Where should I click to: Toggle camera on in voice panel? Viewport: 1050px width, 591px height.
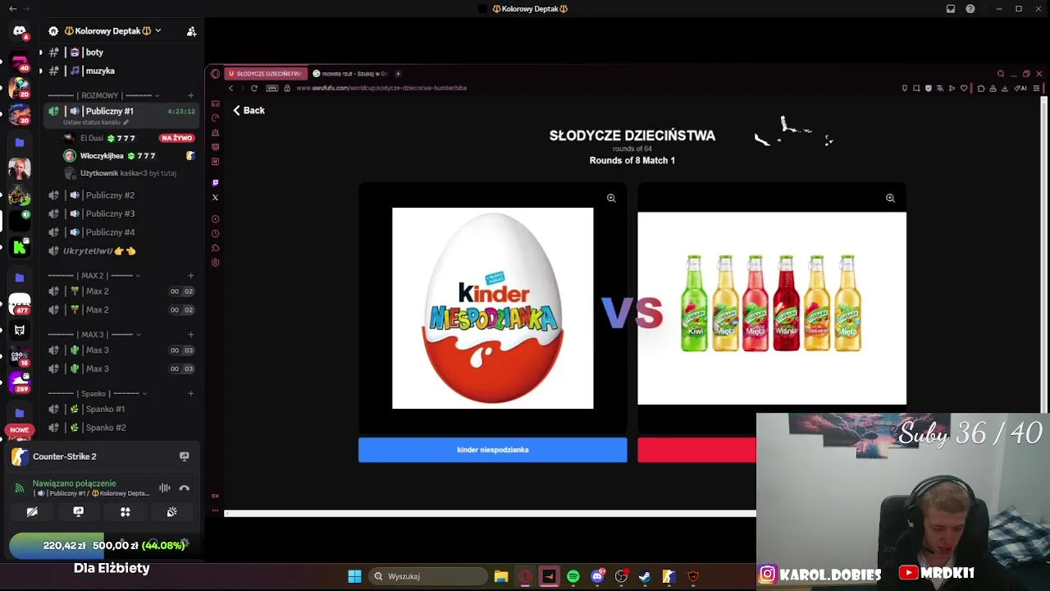click(32, 512)
